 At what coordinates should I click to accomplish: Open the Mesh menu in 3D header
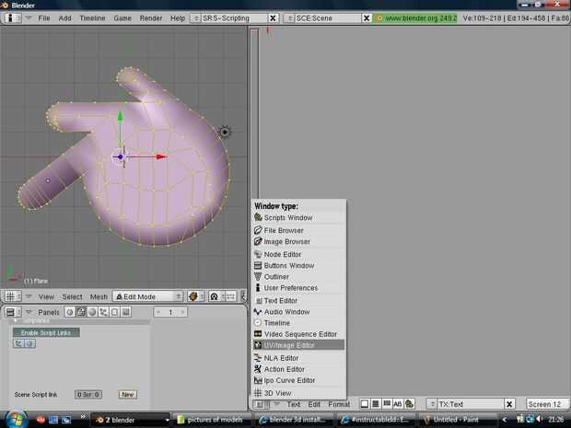pyautogui.click(x=99, y=296)
